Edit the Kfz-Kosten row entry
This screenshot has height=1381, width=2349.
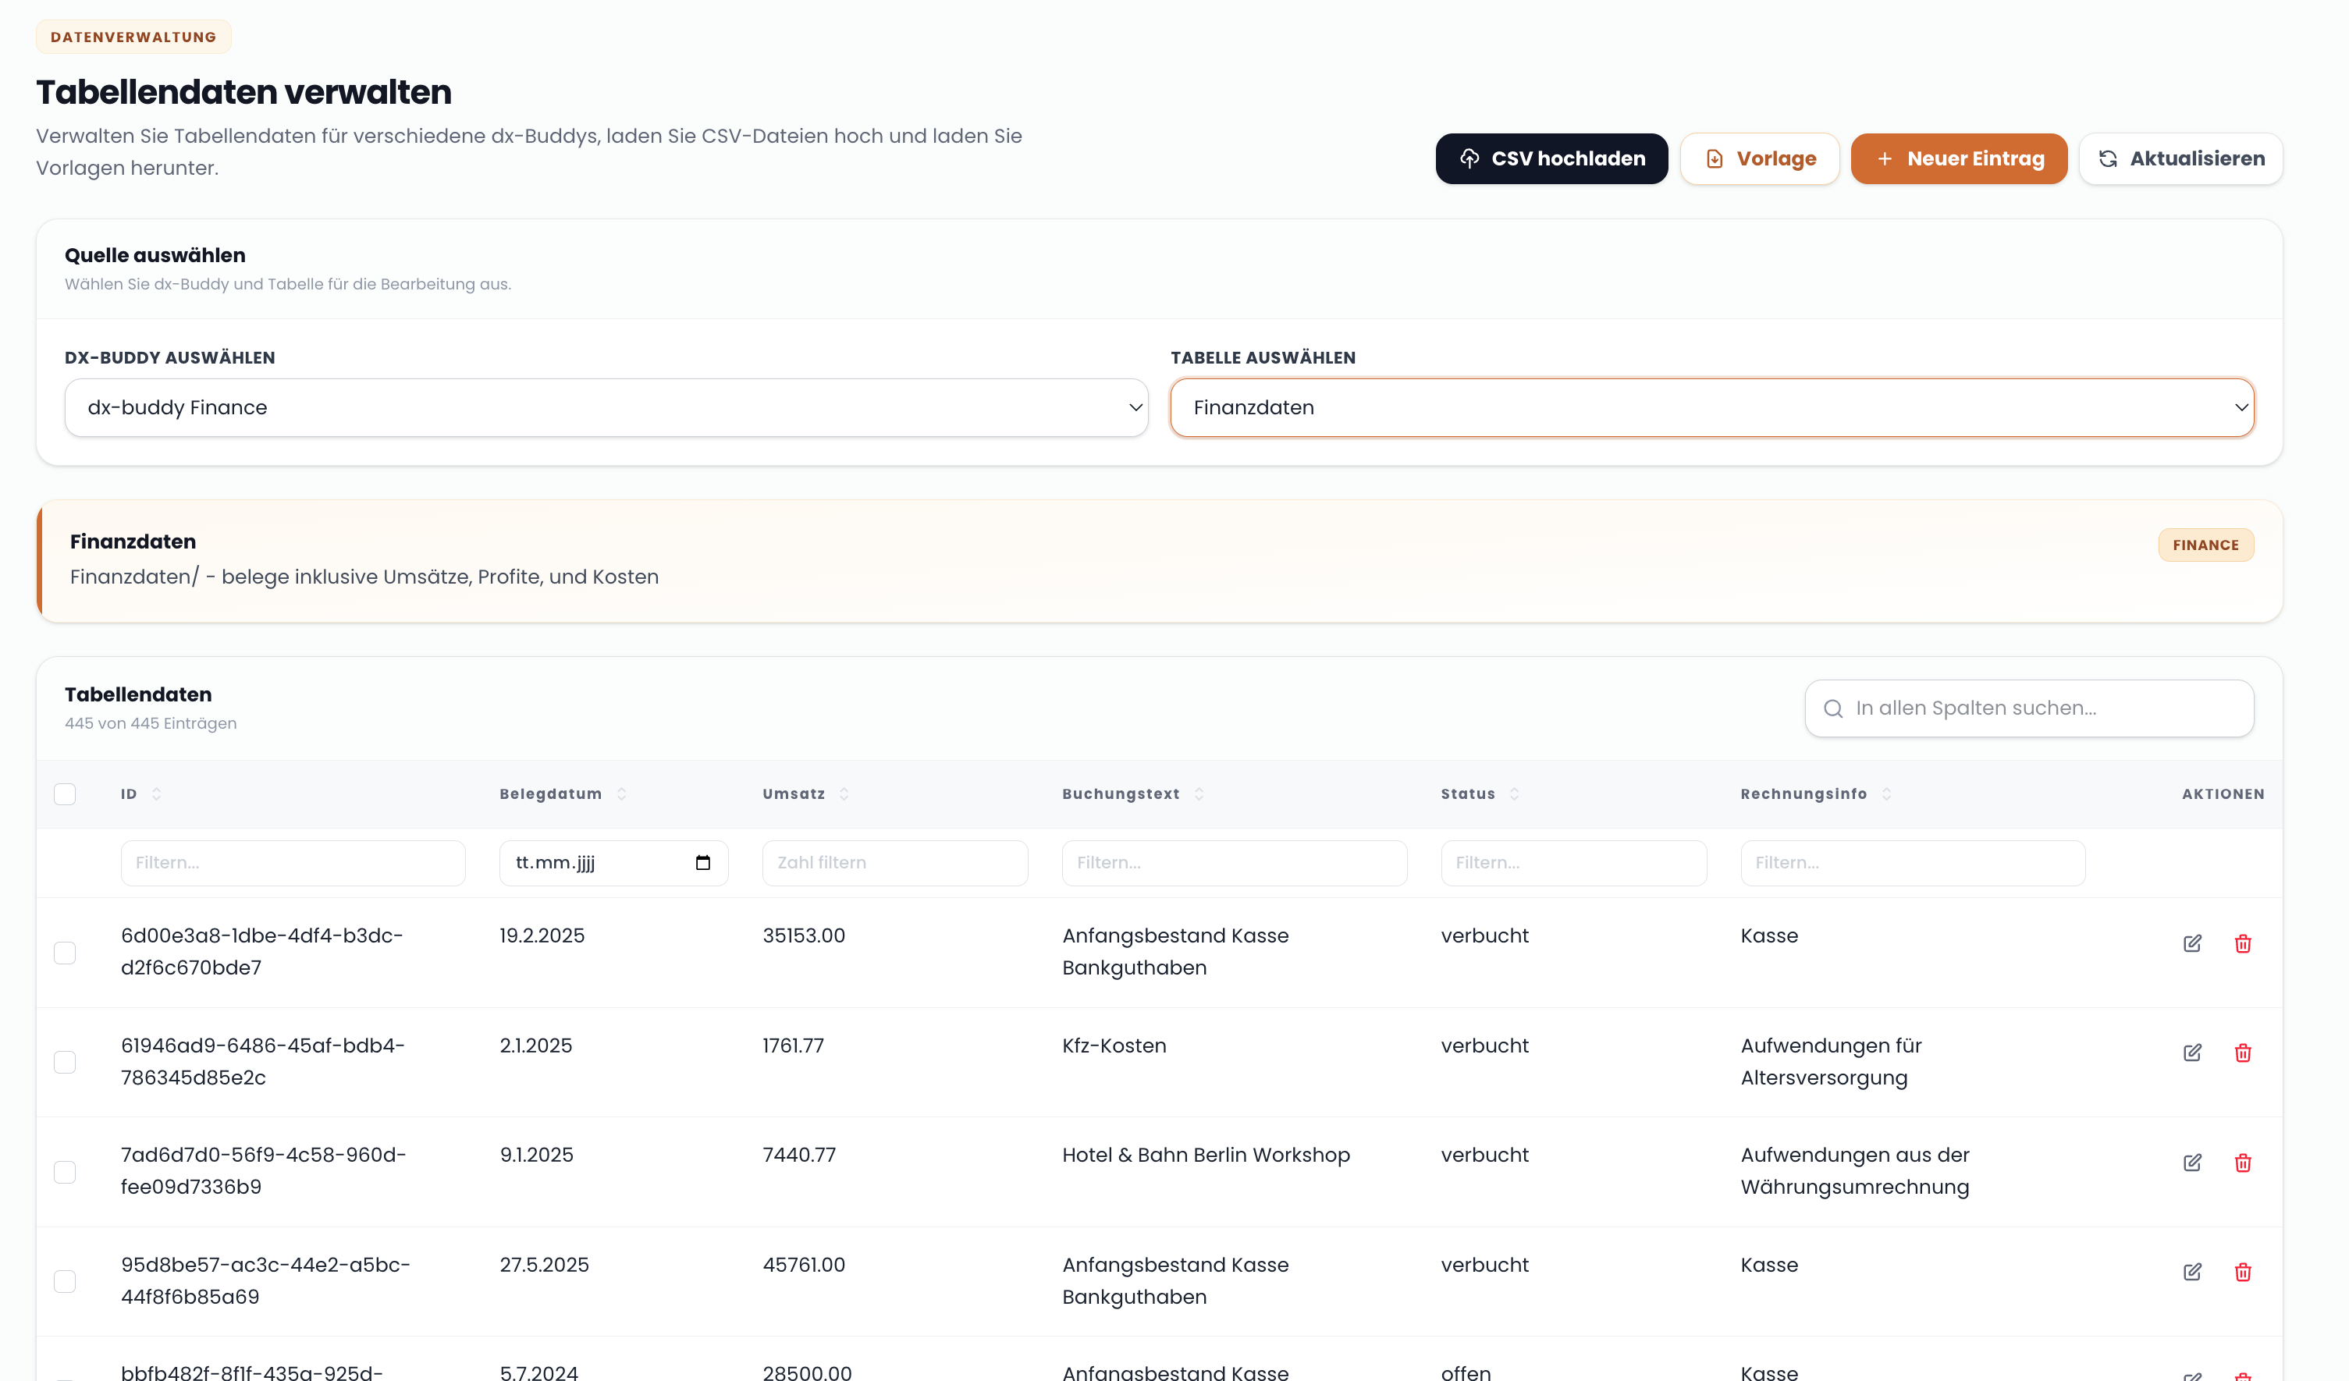[x=2191, y=1053]
